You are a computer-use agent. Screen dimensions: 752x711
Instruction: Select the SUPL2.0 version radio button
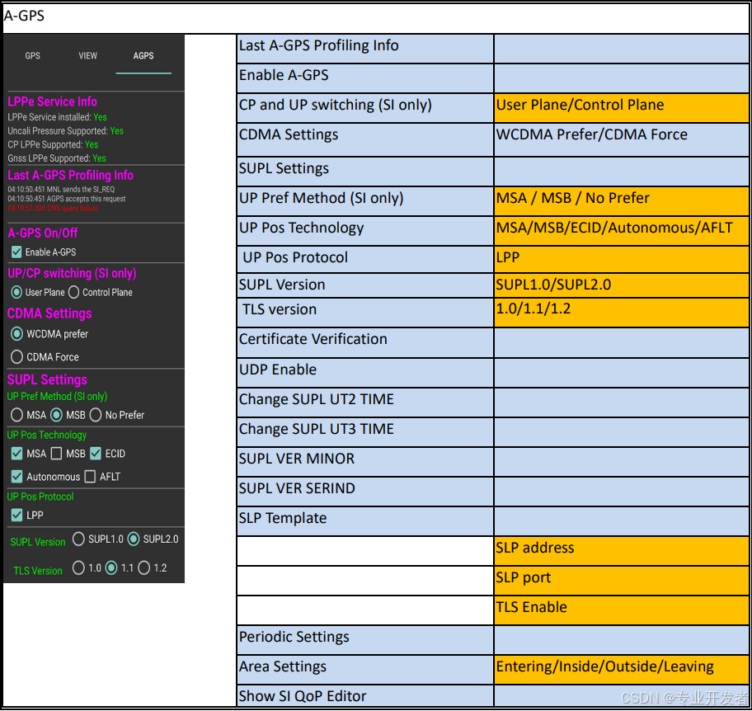click(134, 539)
